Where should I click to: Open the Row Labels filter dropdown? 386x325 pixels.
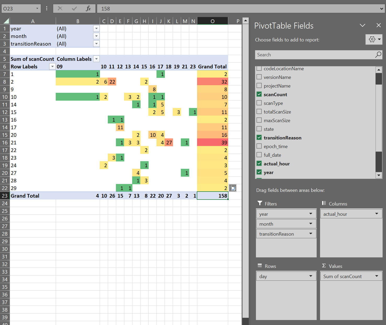tap(52, 67)
